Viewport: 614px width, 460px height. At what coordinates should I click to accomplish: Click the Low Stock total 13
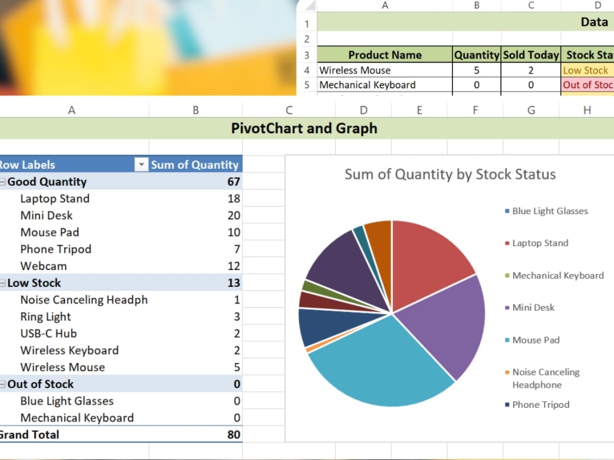coord(233,283)
